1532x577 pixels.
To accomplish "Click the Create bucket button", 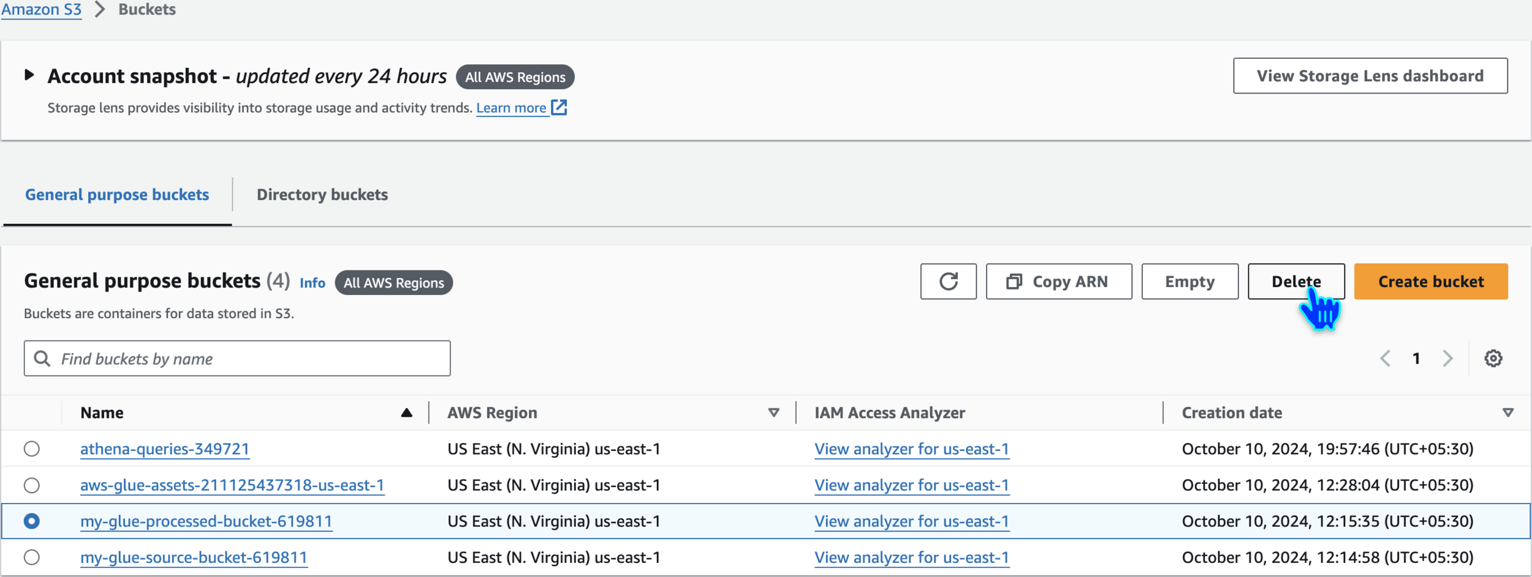I will 1430,281.
